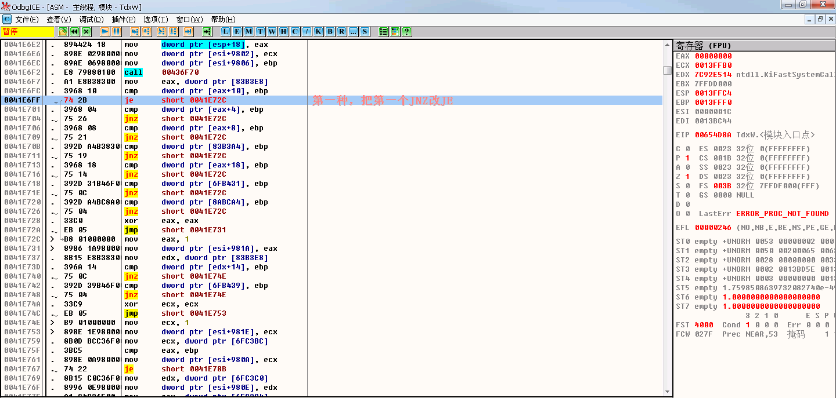Screen dimensions: 836x398
Task: Show Breakpoints window via B button
Action: 330,31
